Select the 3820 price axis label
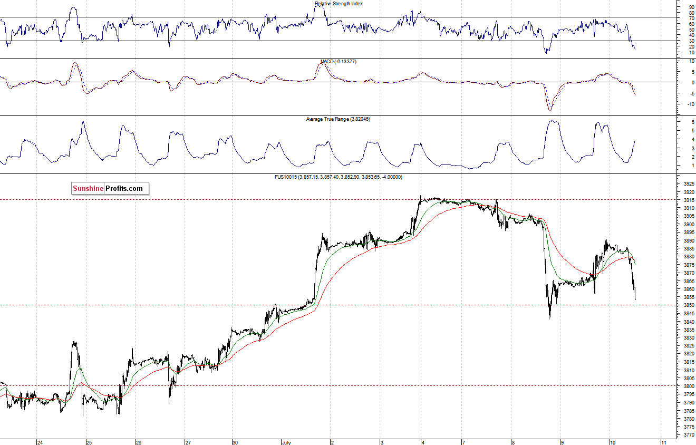Viewport: 696px width, 445px height. [x=688, y=354]
